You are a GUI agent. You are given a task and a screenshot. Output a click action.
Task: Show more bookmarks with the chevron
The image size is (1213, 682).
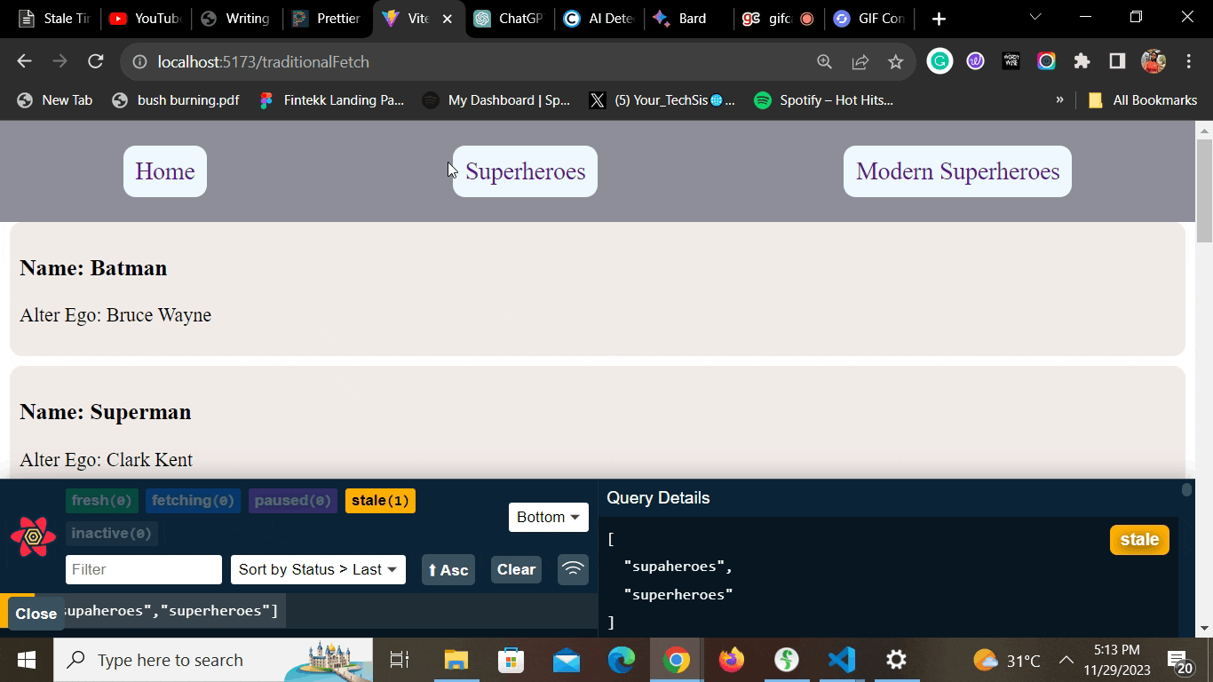[x=1059, y=99]
